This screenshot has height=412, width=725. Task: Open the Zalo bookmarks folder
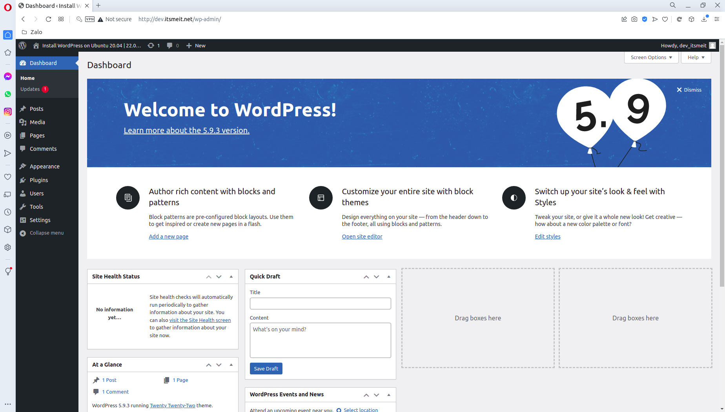click(32, 32)
